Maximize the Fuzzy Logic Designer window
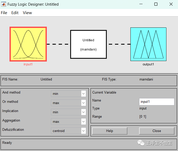This screenshot has width=178, height=151. click(x=156, y=4)
